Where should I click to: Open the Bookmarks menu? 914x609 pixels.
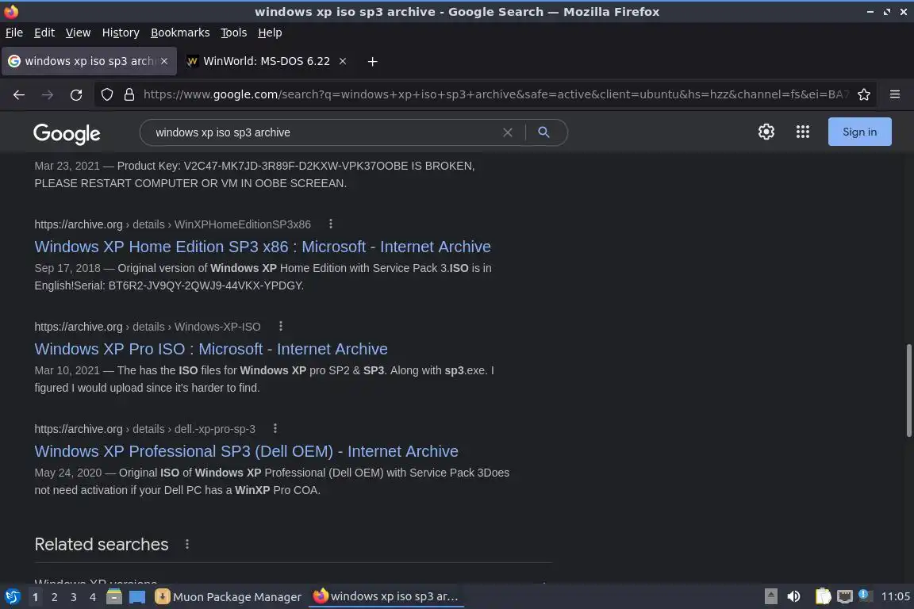click(x=180, y=33)
